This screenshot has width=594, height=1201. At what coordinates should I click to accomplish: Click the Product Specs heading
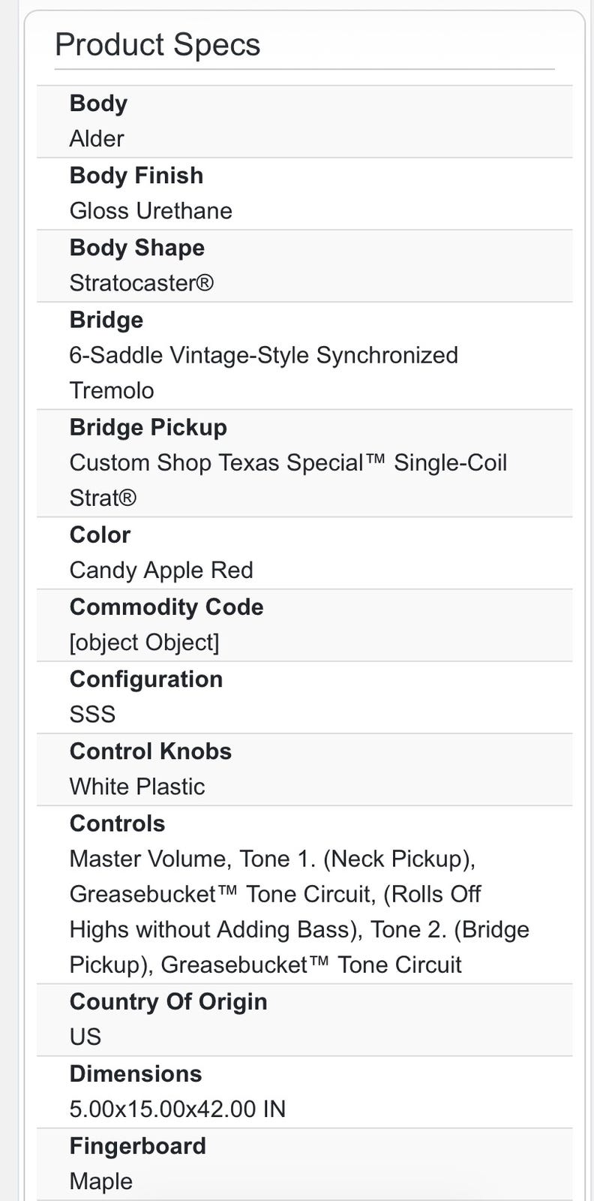tap(157, 45)
